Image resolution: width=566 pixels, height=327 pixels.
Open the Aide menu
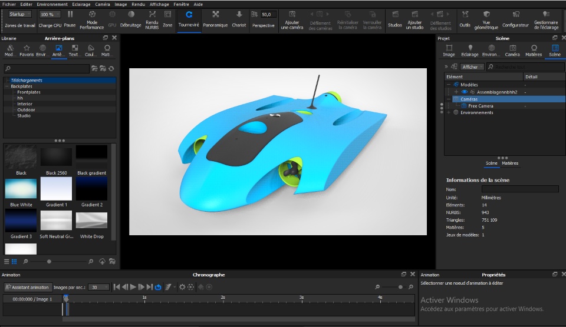[x=198, y=4]
